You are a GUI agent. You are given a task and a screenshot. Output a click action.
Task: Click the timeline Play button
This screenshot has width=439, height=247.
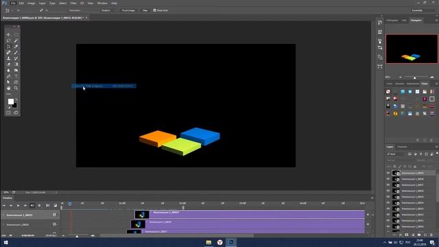click(19, 206)
